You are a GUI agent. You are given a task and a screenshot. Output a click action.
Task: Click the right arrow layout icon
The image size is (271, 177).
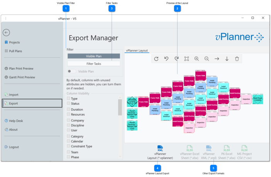217,59
